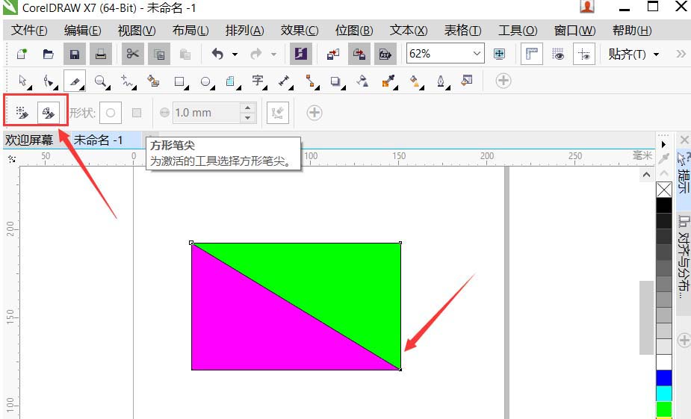Toggle the Show Rulers button

[531, 55]
